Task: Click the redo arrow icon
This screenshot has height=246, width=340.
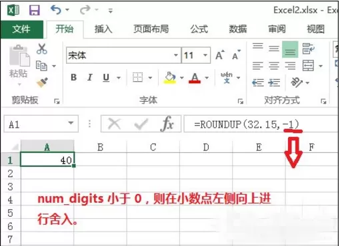Action: [85, 10]
